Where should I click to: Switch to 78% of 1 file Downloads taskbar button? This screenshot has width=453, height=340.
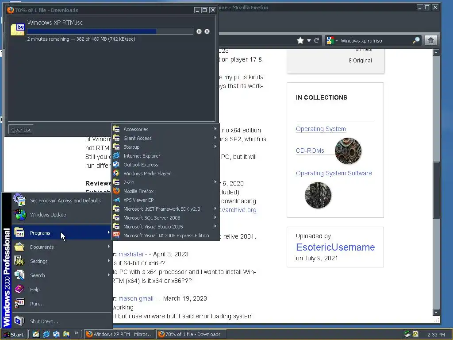point(191,334)
